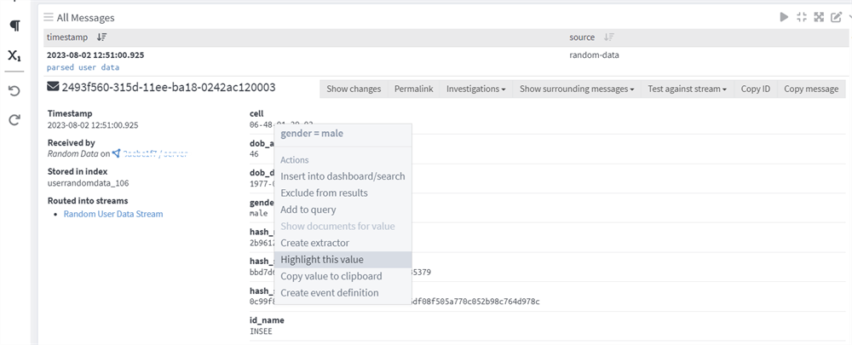Click the drag handle beside All Messages
The image size is (852, 345).
[x=49, y=17]
